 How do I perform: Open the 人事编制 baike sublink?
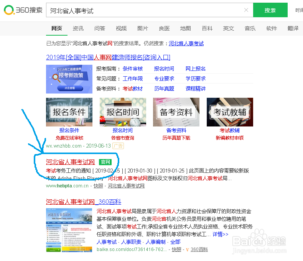(156, 242)
